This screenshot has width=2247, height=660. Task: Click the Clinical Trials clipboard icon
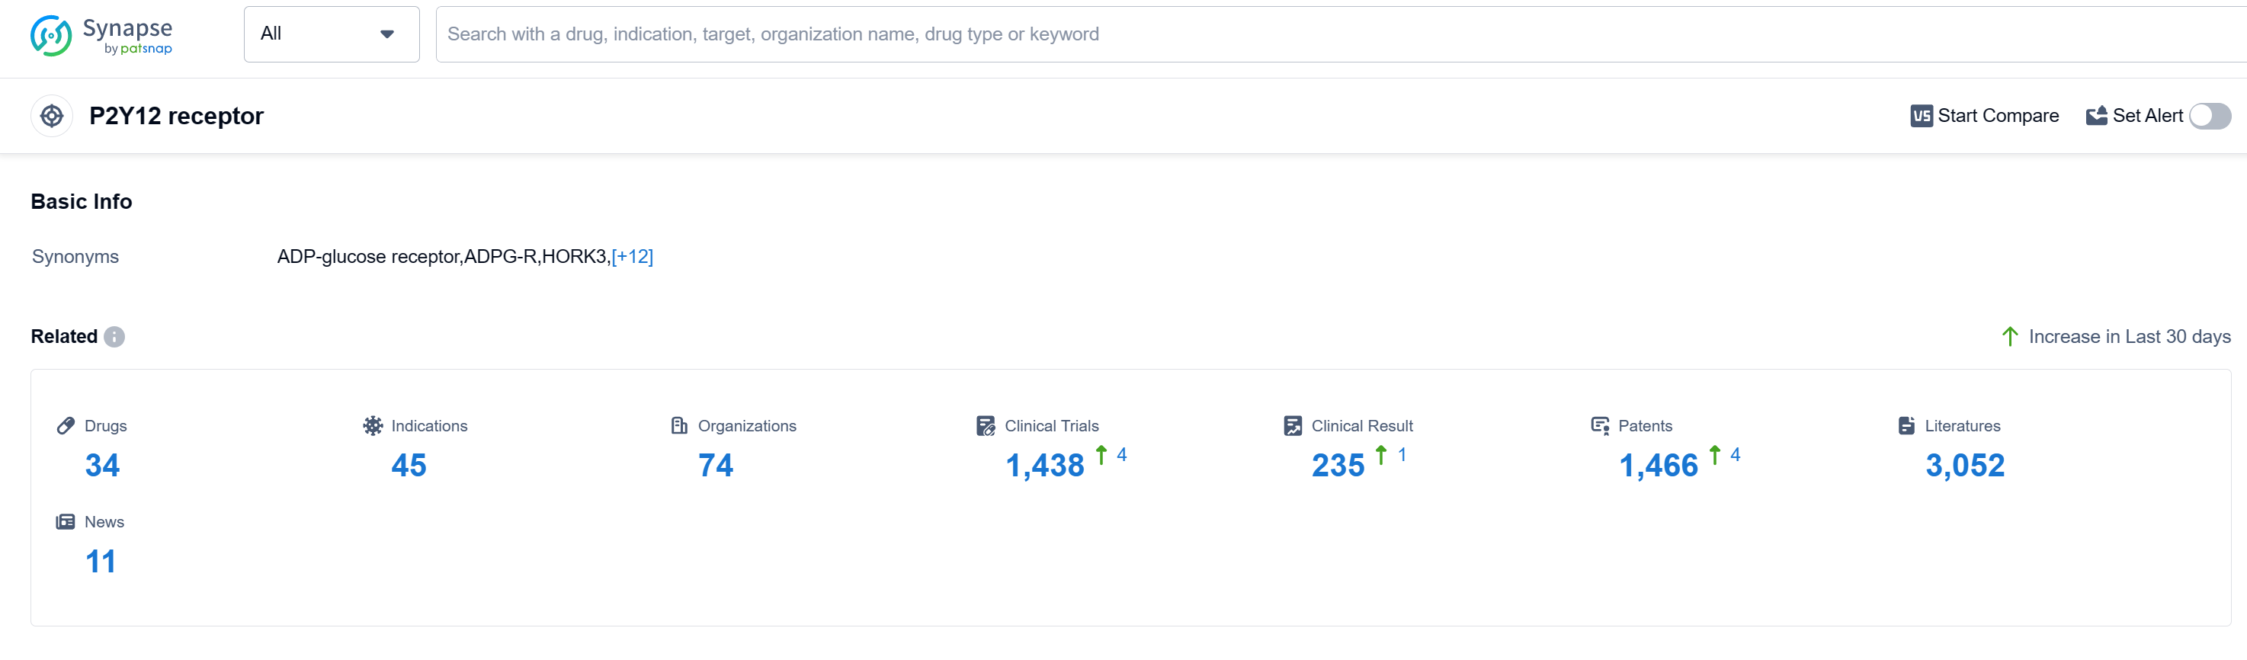(985, 425)
